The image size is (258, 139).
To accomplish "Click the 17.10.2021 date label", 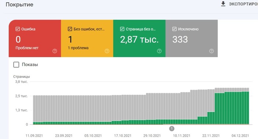I will click(x=123, y=136).
